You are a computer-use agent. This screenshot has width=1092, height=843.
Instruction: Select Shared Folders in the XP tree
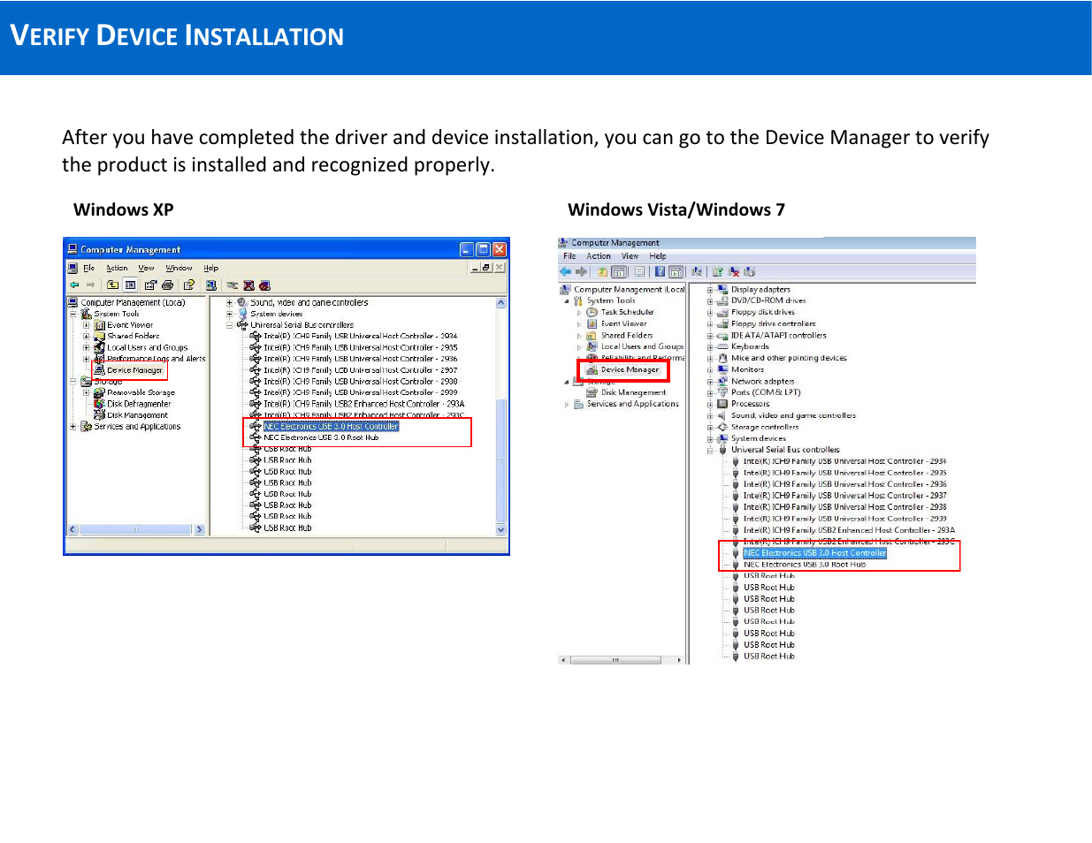134,336
